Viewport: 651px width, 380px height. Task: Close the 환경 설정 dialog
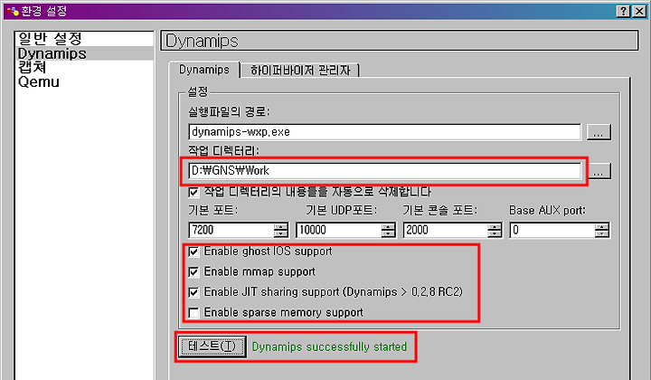(639, 11)
